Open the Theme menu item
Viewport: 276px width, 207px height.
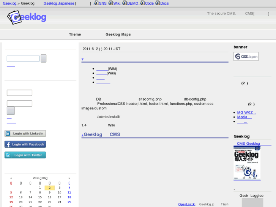coord(75,34)
